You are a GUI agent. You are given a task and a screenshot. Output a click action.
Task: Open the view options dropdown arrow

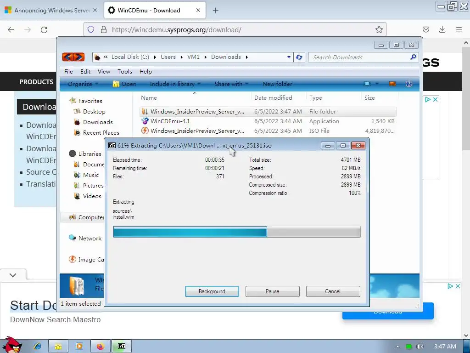(377, 84)
